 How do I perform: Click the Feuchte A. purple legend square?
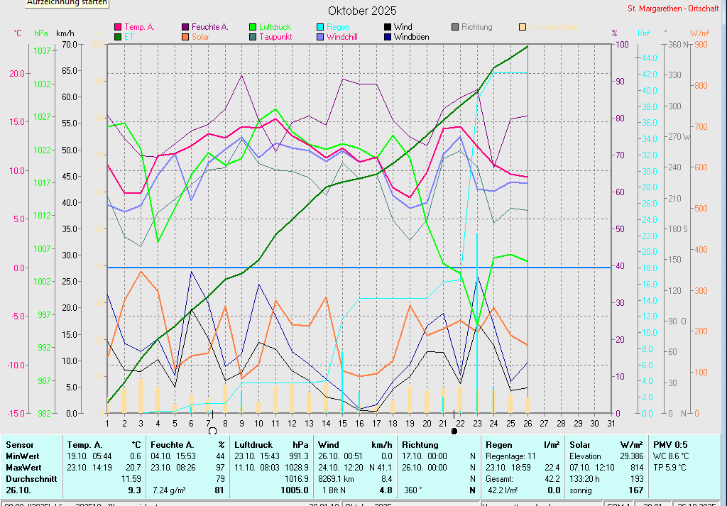185,27
